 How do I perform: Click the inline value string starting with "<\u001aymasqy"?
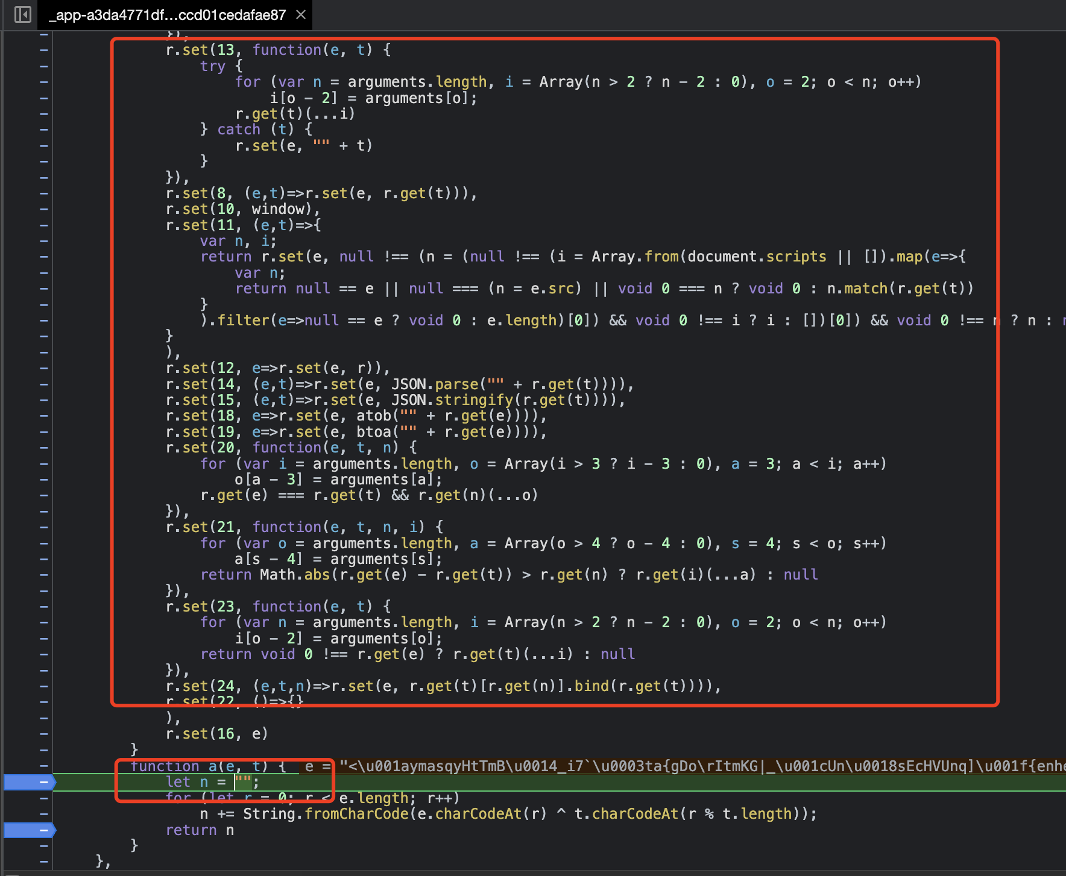pyautogui.click(x=702, y=766)
